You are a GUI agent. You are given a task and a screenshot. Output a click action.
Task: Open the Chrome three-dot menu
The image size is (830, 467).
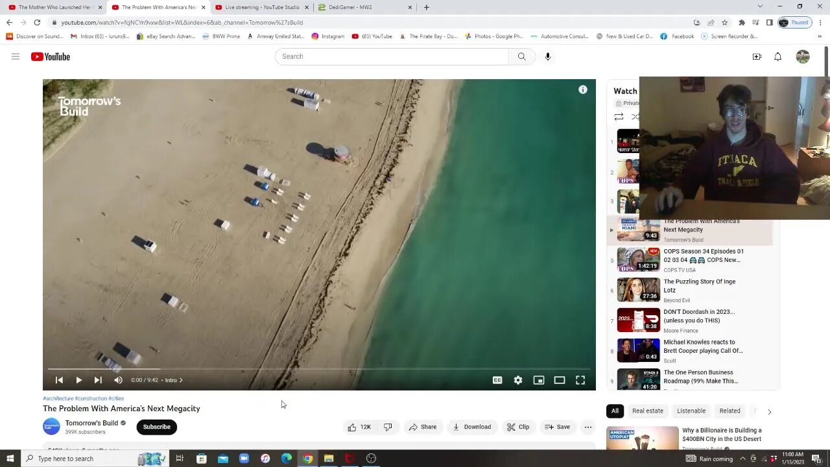[820, 22]
